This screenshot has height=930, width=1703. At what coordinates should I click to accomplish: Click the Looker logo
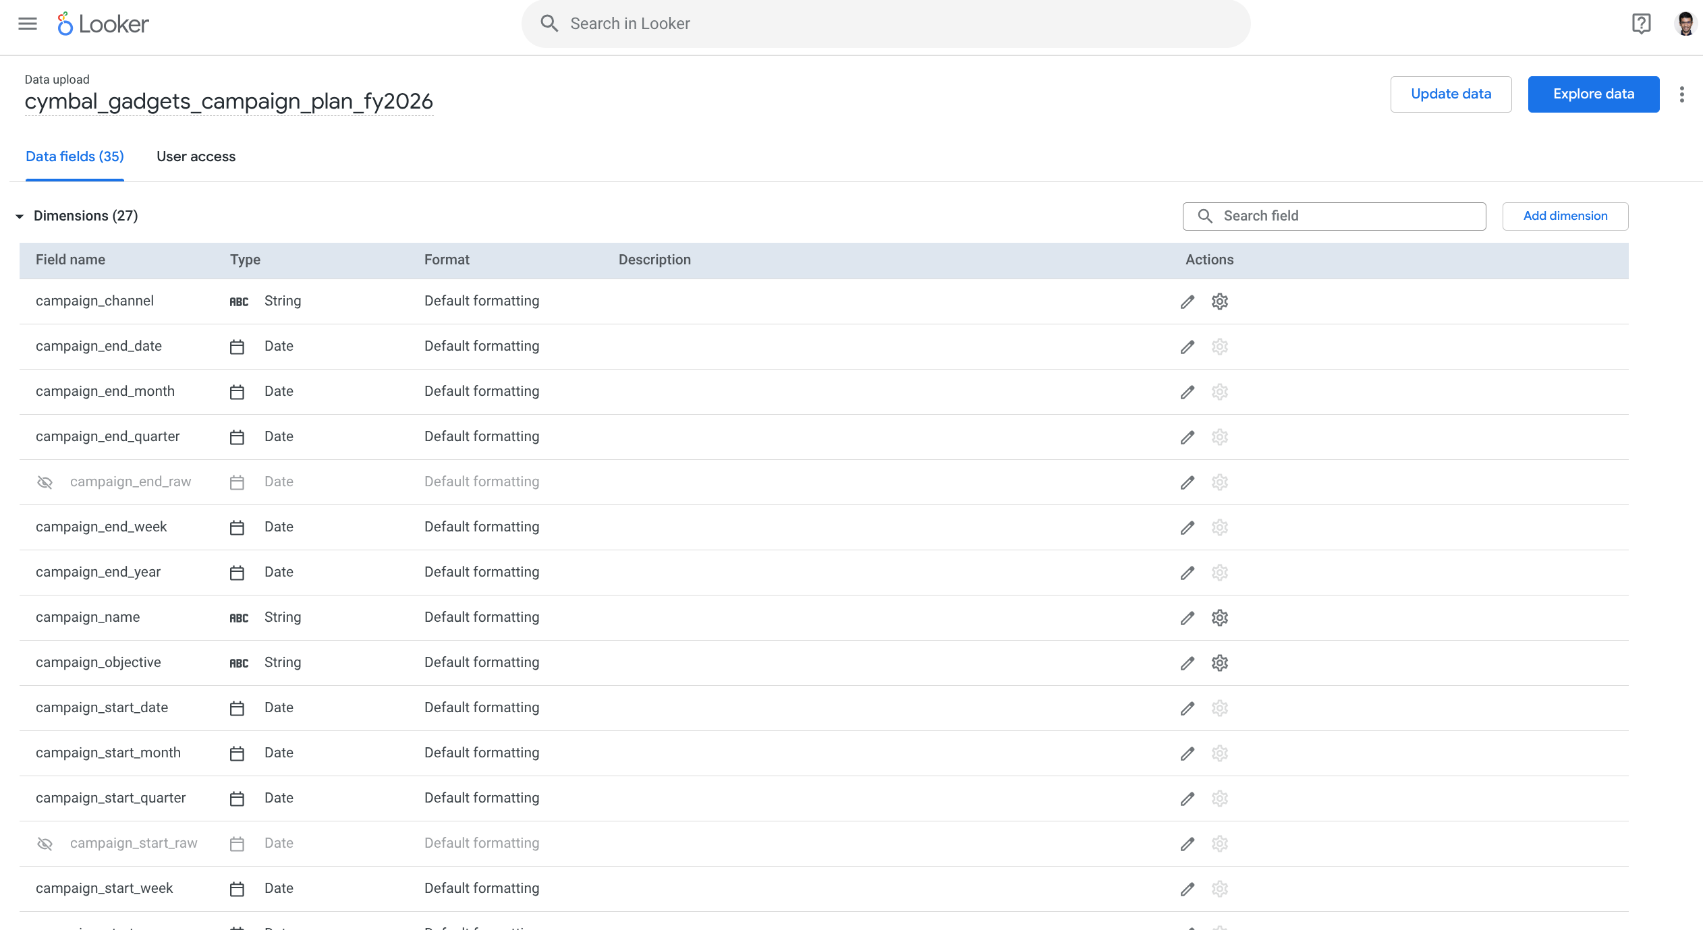103,24
